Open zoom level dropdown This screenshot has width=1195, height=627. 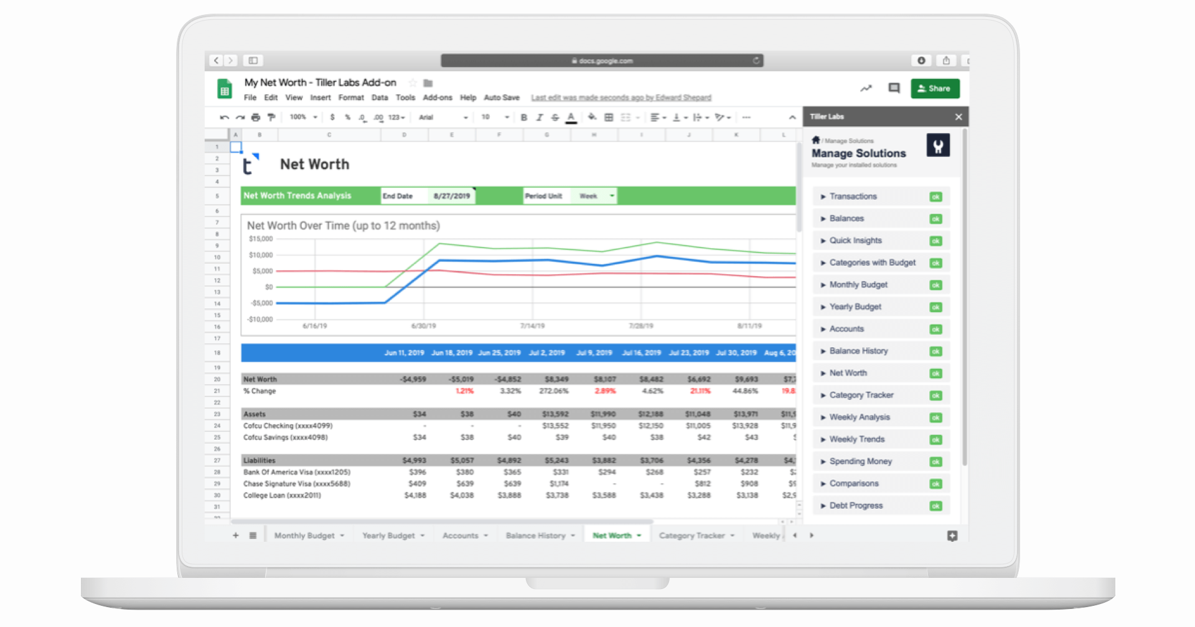(303, 117)
